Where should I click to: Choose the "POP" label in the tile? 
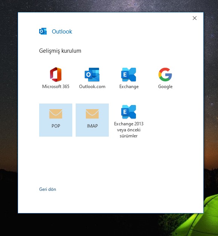click(56, 126)
